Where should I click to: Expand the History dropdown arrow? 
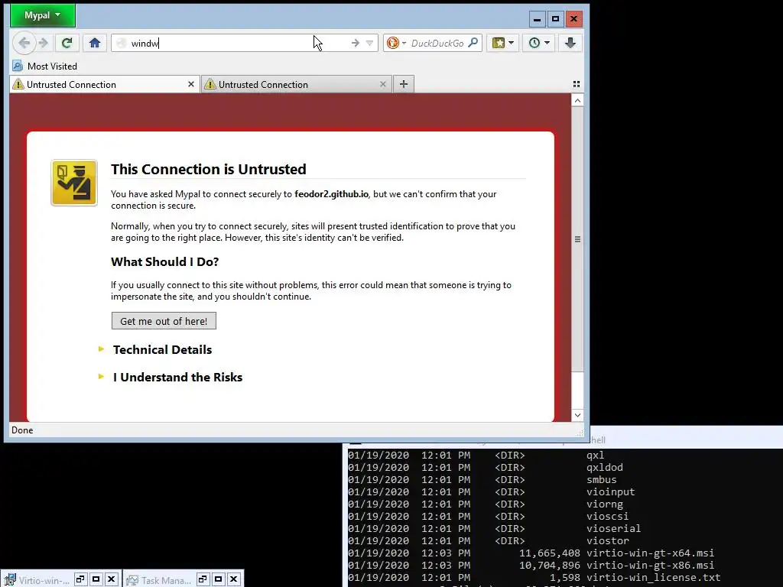(x=547, y=43)
